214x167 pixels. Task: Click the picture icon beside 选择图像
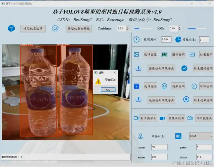pos(136,55)
